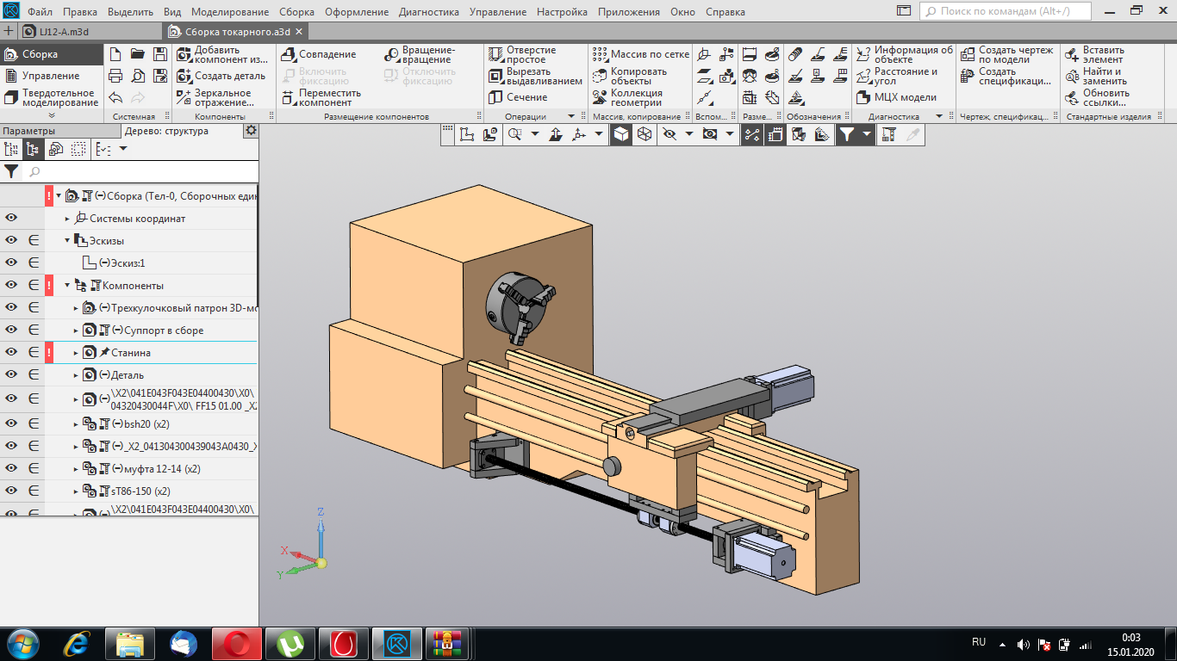Click Создать чертеж по модели
This screenshot has width=1177, height=661.
1006,54
